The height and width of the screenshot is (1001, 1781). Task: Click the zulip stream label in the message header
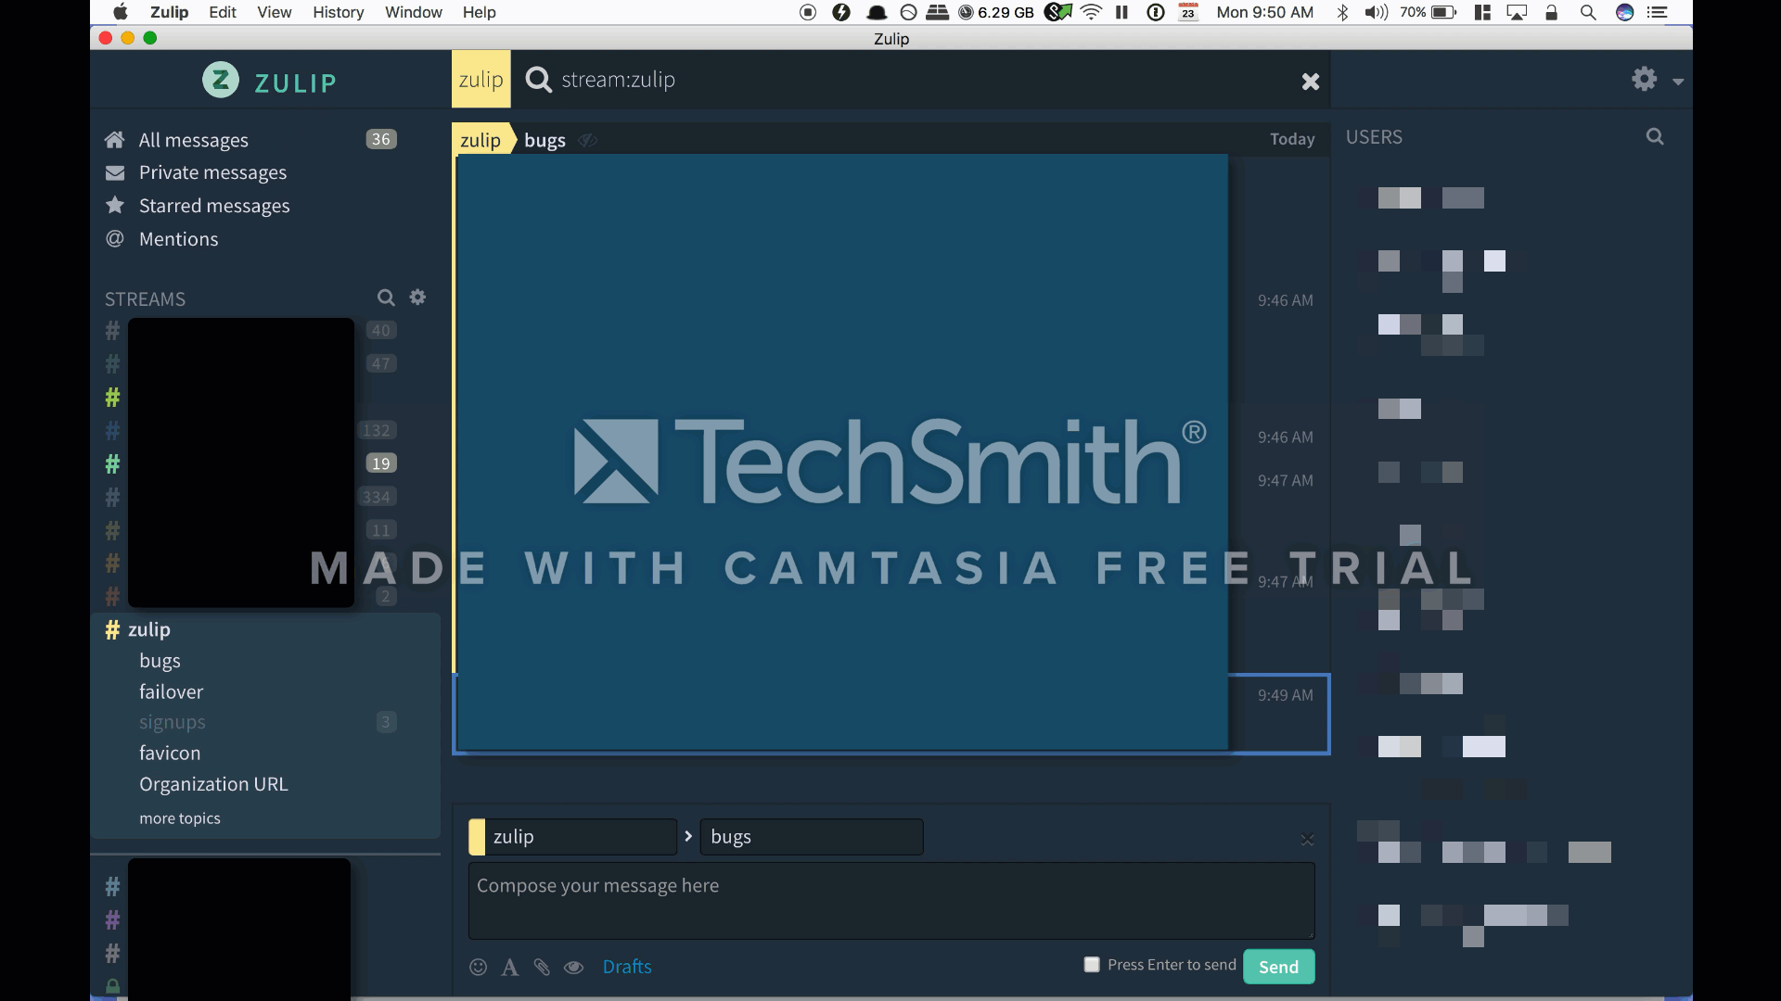[480, 140]
